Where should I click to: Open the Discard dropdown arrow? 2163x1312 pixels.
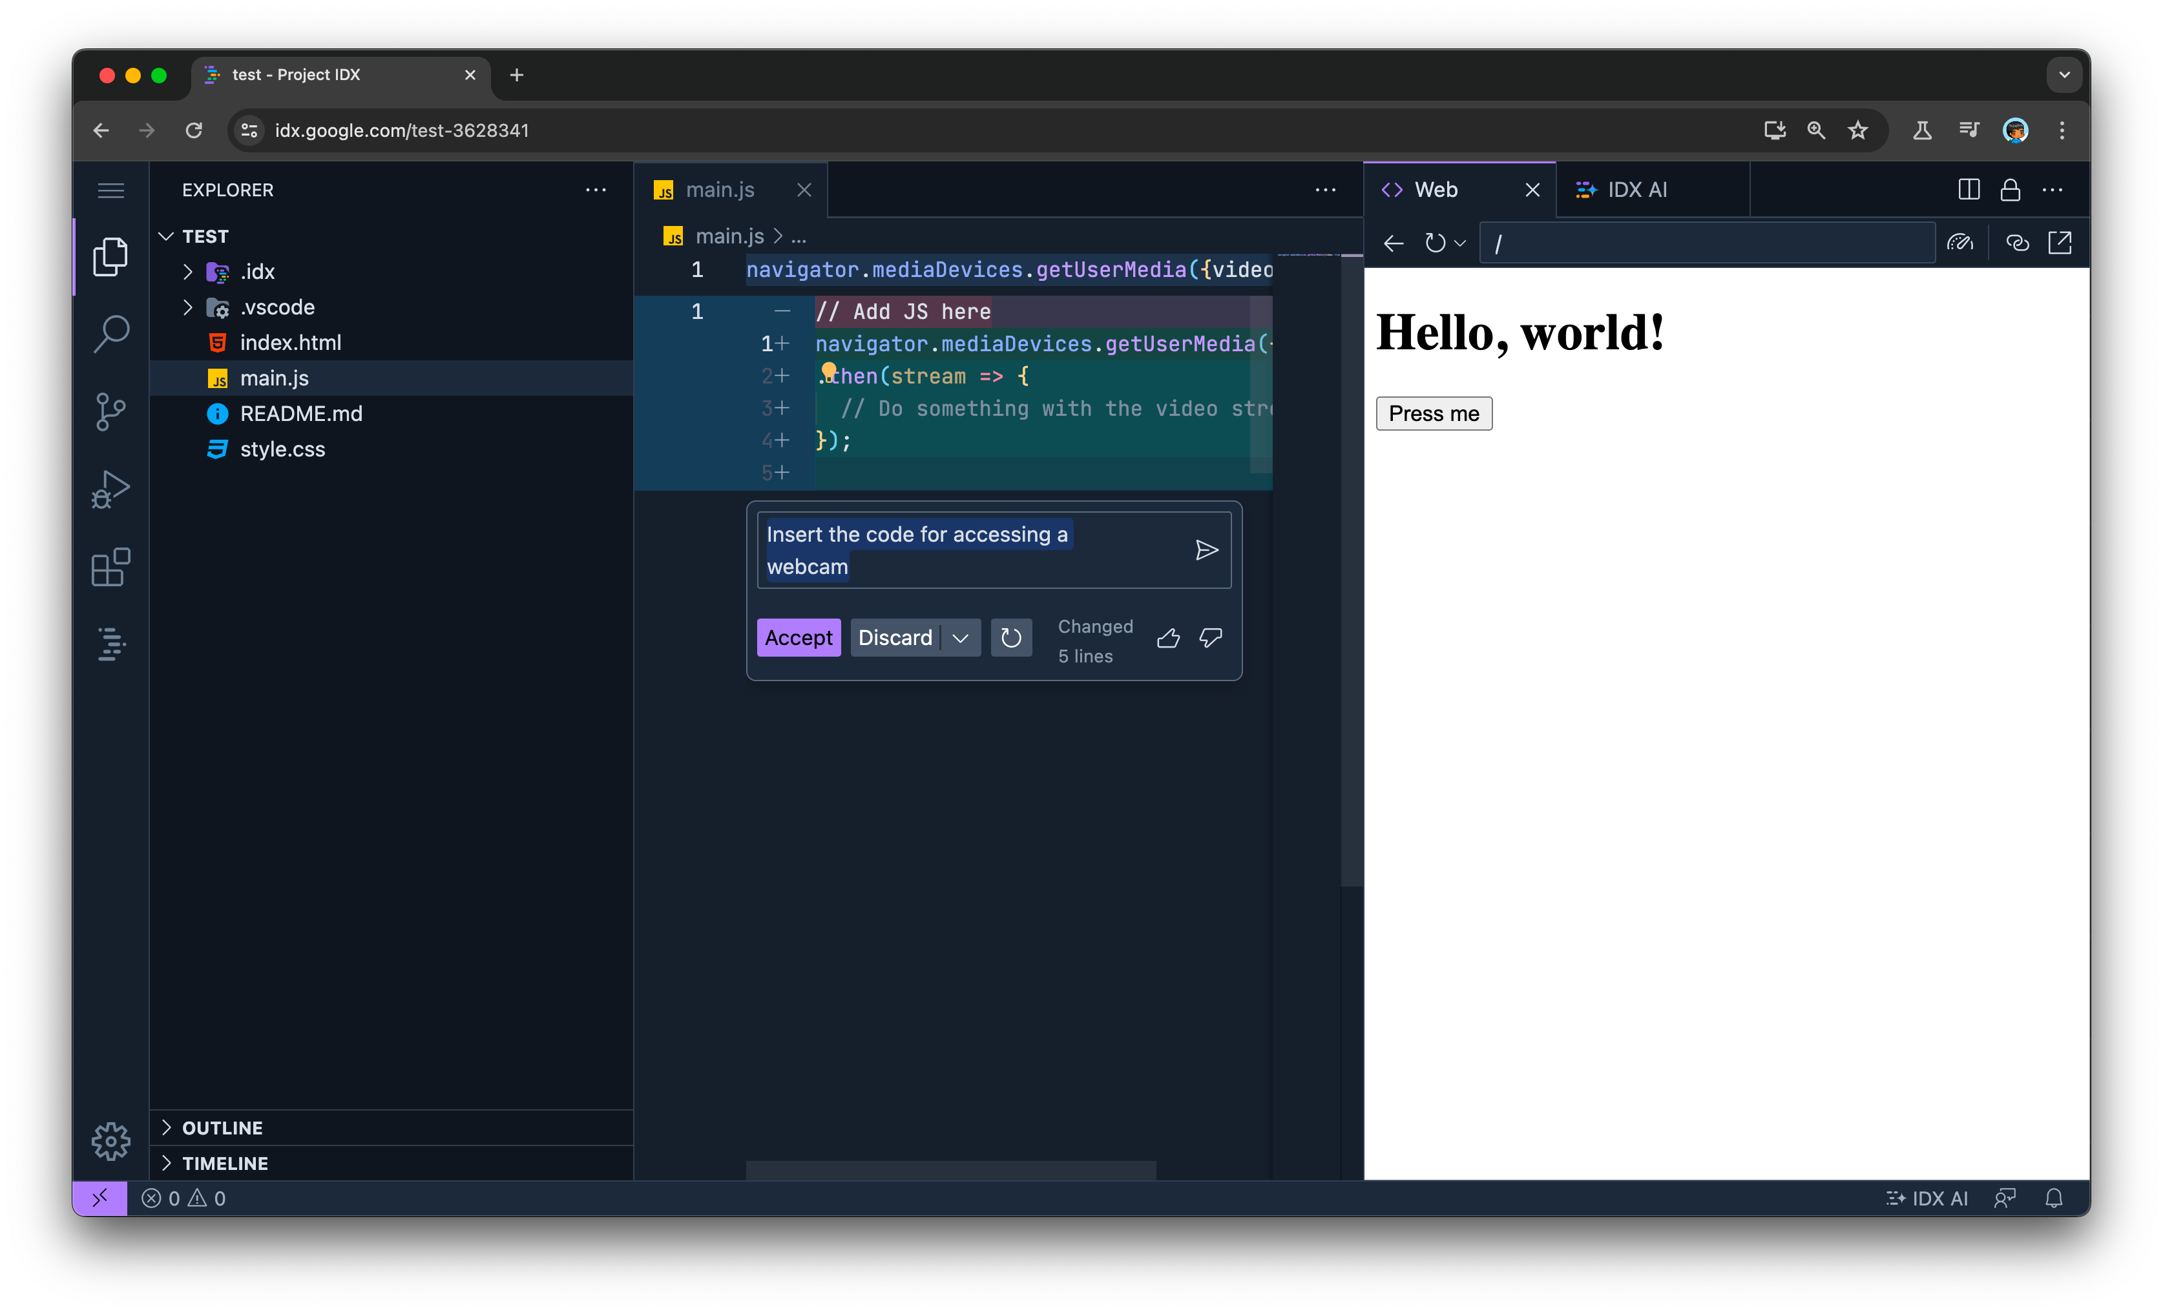(960, 638)
